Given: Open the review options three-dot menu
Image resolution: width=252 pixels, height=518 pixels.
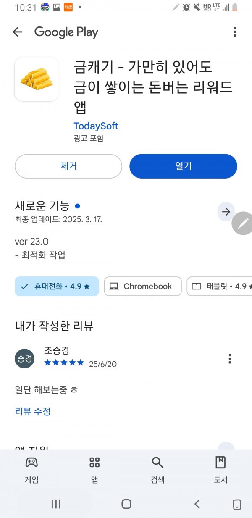Looking at the screenshot, I should pos(230,359).
